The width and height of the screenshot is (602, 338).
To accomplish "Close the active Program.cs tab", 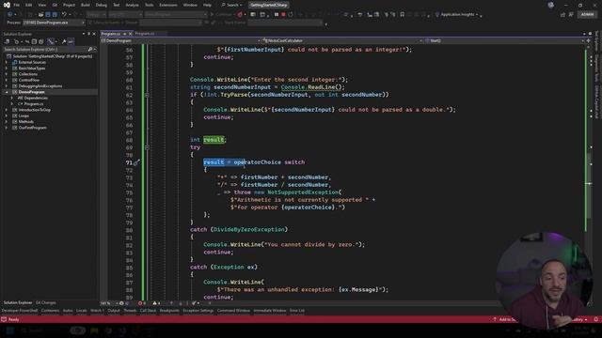I will coord(130,34).
